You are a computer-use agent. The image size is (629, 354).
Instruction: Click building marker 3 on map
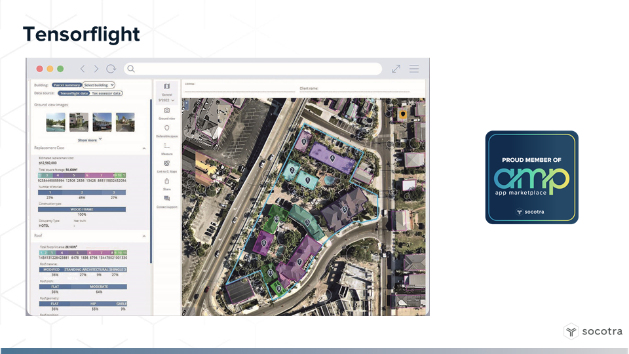[307, 222]
